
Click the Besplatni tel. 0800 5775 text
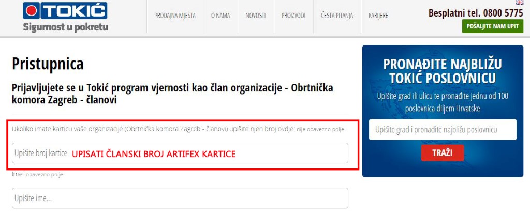click(476, 13)
